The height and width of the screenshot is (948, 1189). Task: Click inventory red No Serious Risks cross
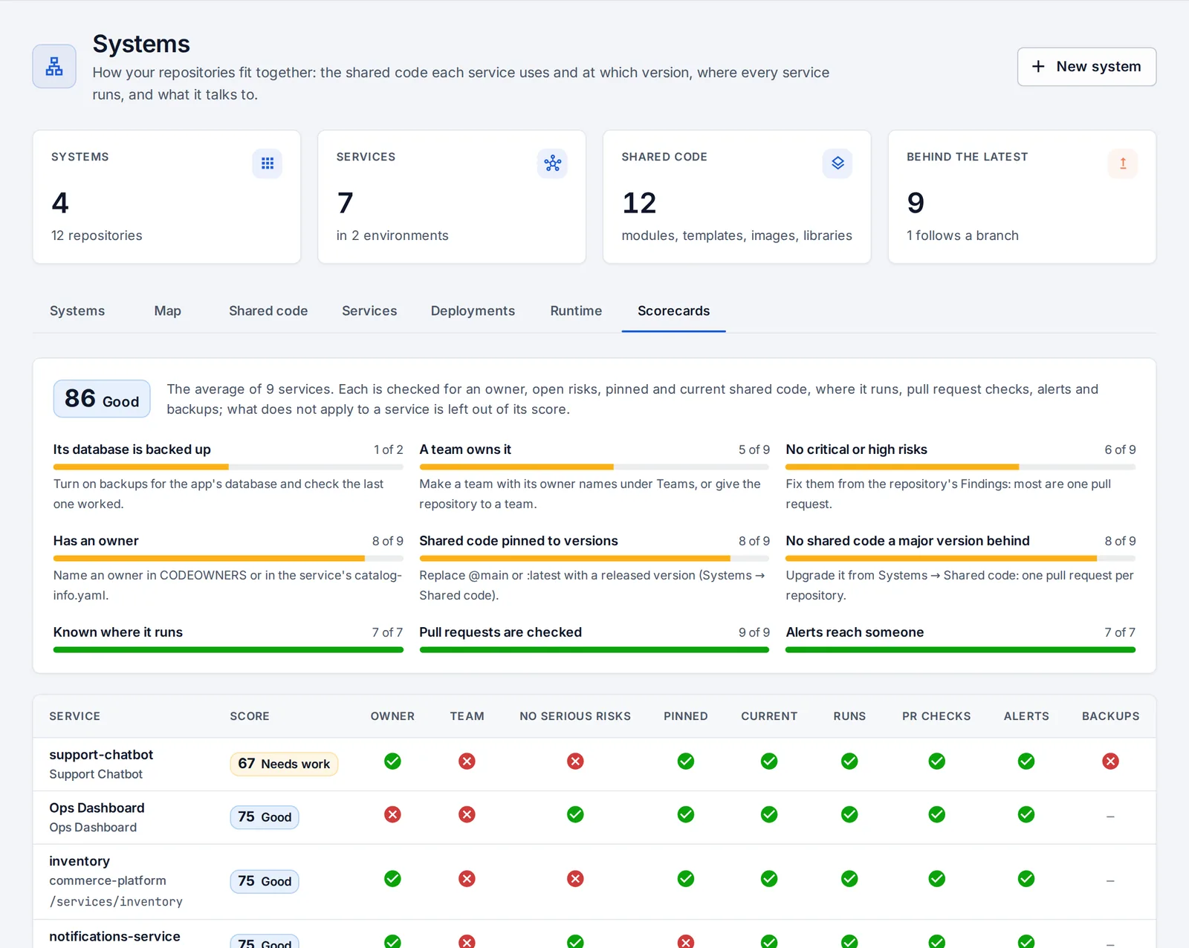pos(575,879)
